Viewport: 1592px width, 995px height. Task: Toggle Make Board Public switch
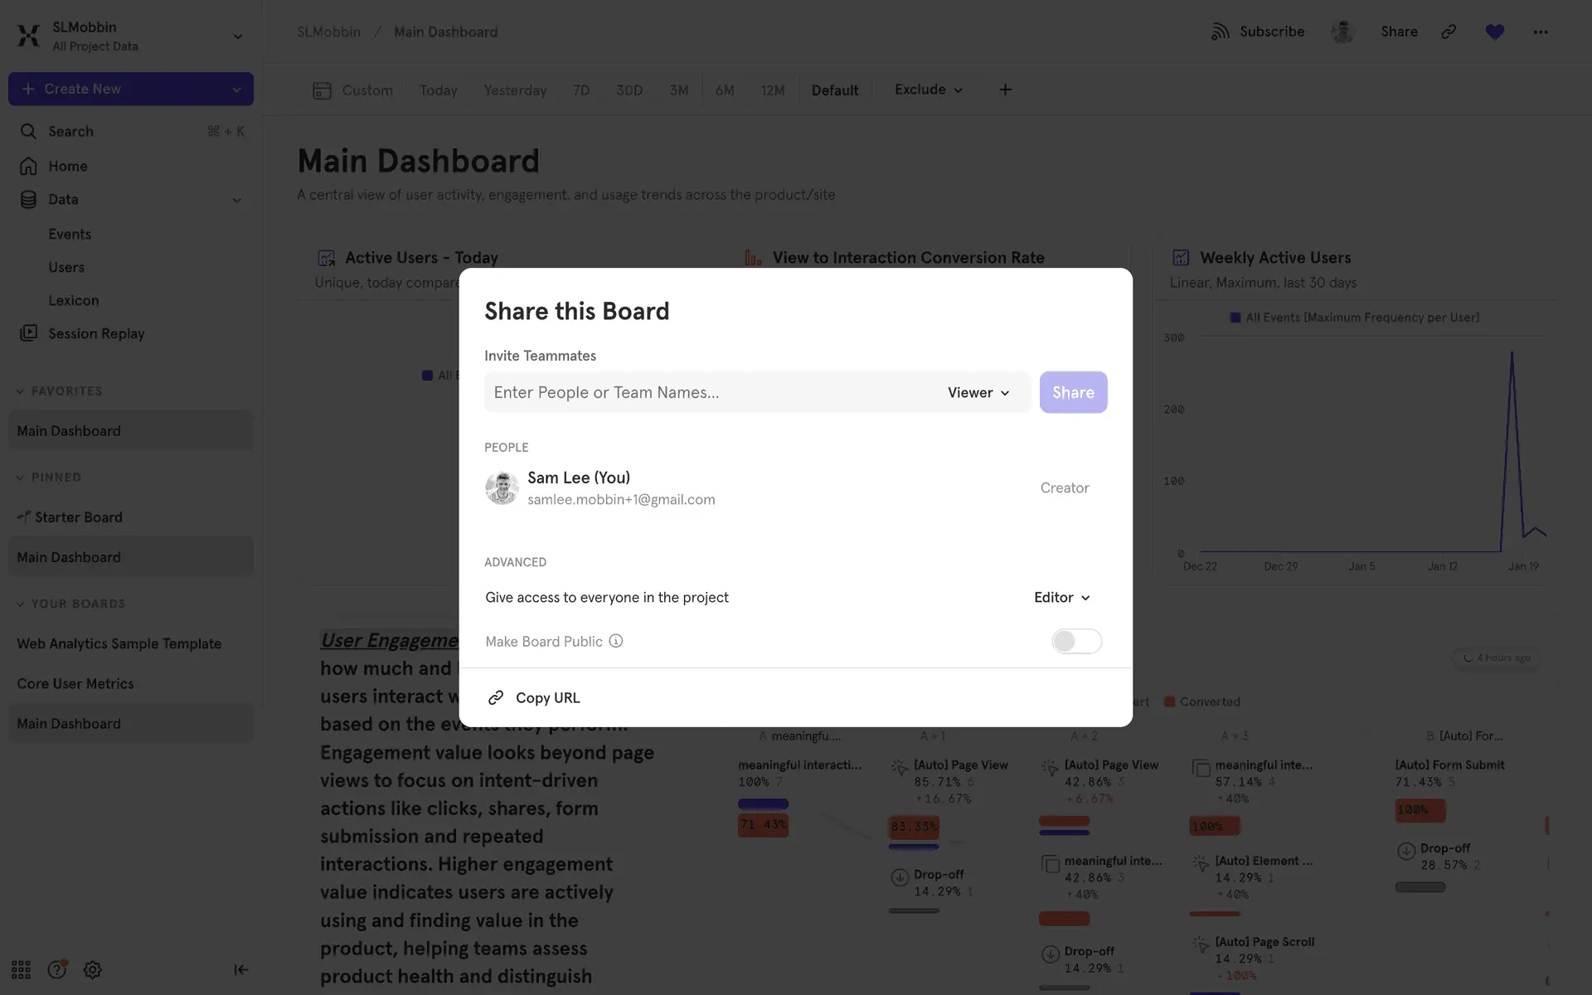pos(1075,641)
